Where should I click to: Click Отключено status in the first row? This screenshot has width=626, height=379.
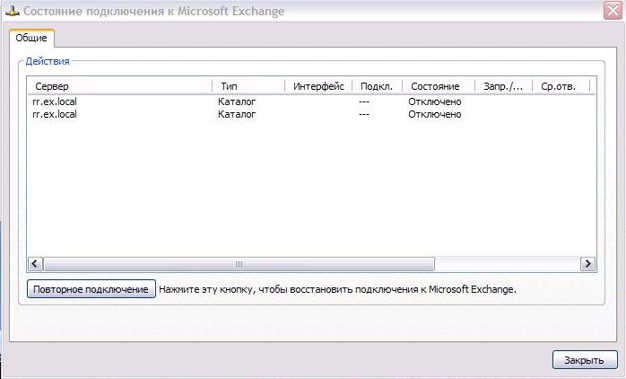tap(434, 101)
